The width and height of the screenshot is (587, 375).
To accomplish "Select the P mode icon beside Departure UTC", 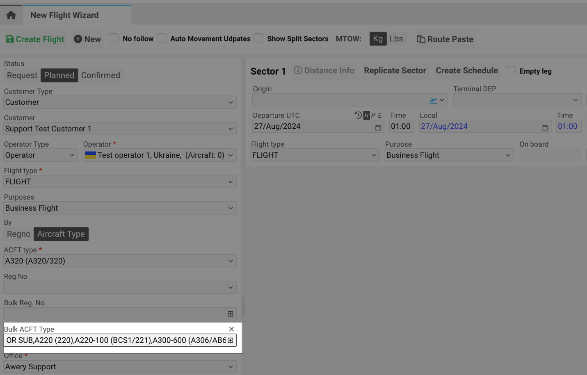I will [374, 115].
